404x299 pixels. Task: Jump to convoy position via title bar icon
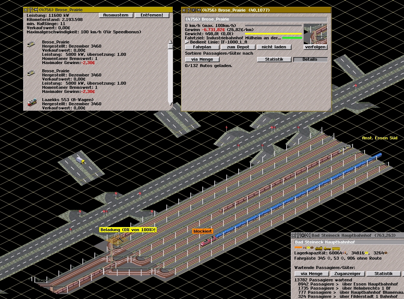(194, 10)
